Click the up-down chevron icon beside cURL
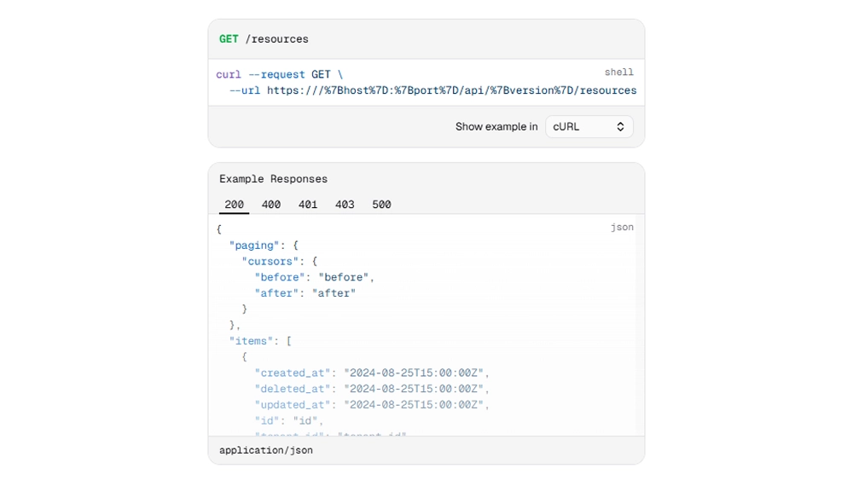 point(620,126)
